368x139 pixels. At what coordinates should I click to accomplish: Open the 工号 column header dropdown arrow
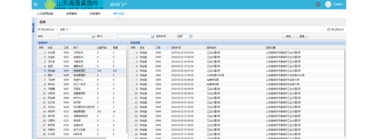pyautogui.click(x=168, y=47)
